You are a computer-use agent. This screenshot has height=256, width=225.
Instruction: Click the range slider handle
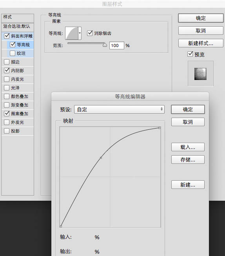[105, 45]
